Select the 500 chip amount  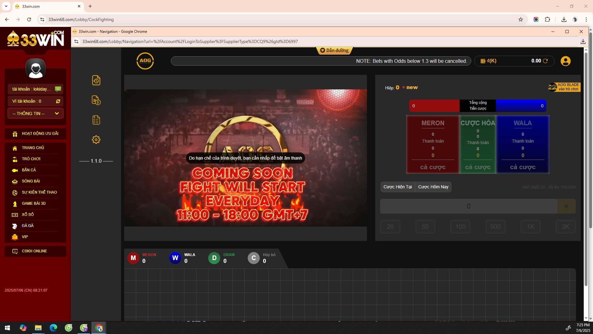click(495, 227)
